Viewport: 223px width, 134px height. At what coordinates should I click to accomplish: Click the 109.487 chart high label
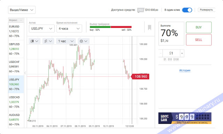[73, 45]
